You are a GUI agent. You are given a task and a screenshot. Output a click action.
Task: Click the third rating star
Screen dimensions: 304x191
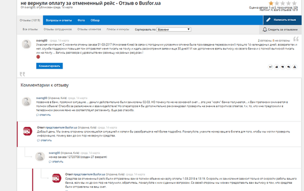[x=283, y=3]
